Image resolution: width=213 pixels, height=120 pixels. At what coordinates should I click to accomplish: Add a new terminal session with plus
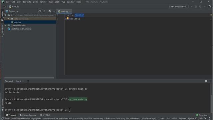[28, 81]
